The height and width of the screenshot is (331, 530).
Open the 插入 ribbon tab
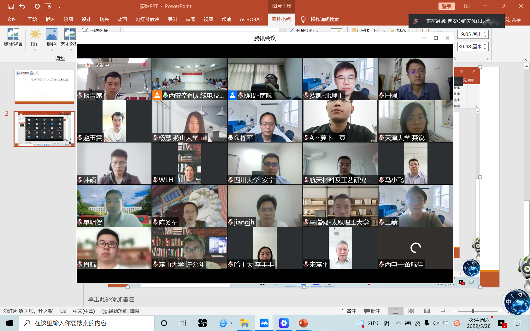point(50,20)
